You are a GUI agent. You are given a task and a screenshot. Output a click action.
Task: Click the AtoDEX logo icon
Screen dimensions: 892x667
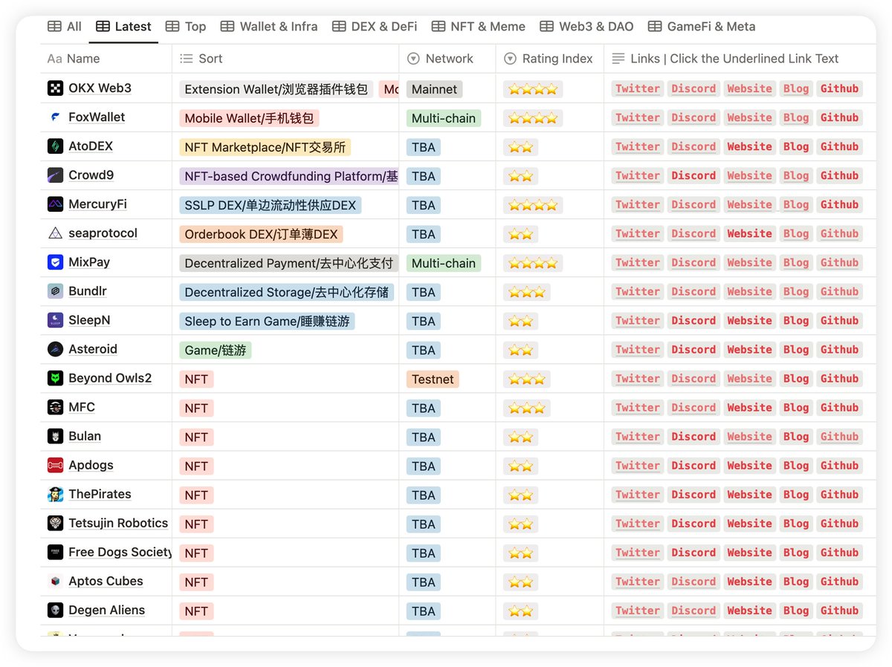pyautogui.click(x=56, y=146)
